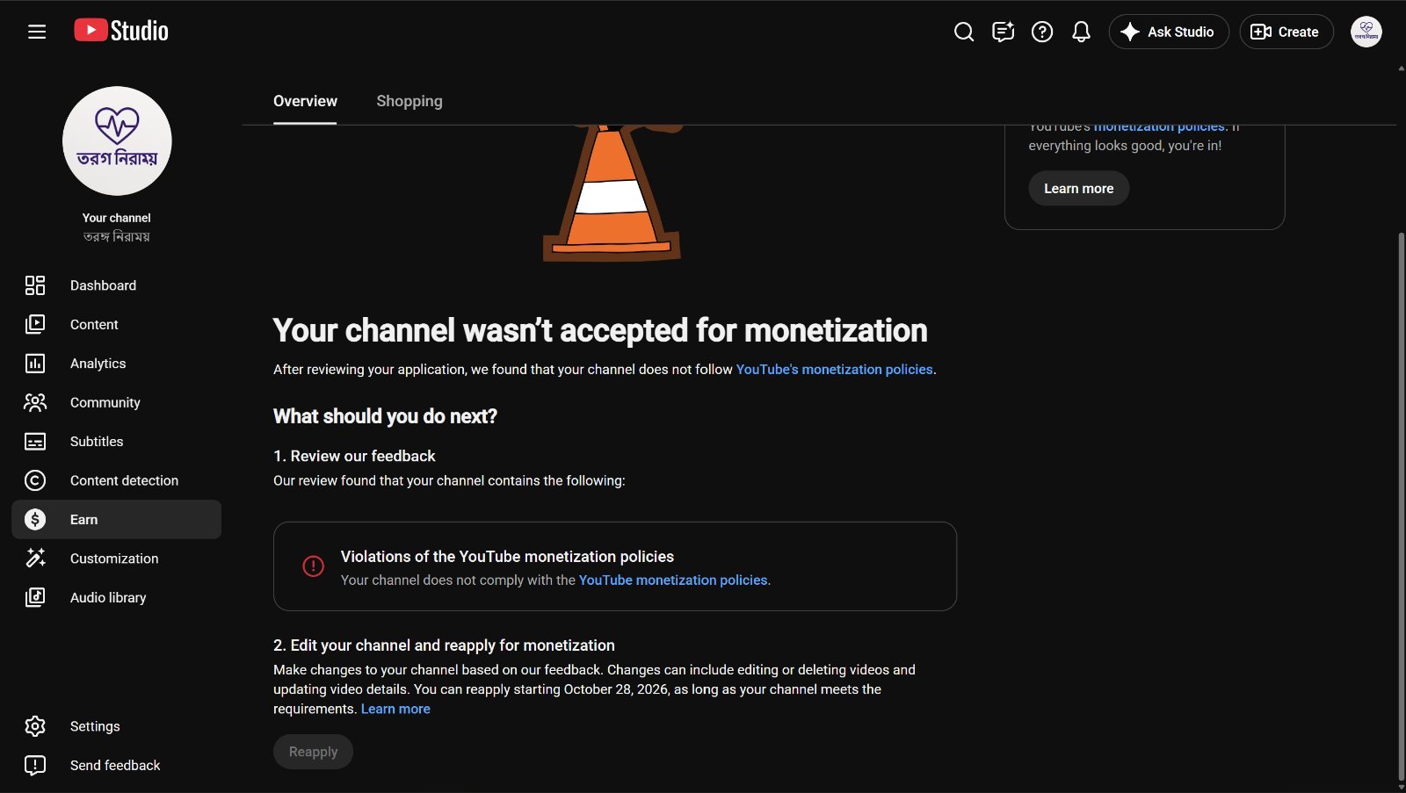The width and height of the screenshot is (1406, 793).
Task: Open the comments inbox icon
Action: tap(1003, 32)
